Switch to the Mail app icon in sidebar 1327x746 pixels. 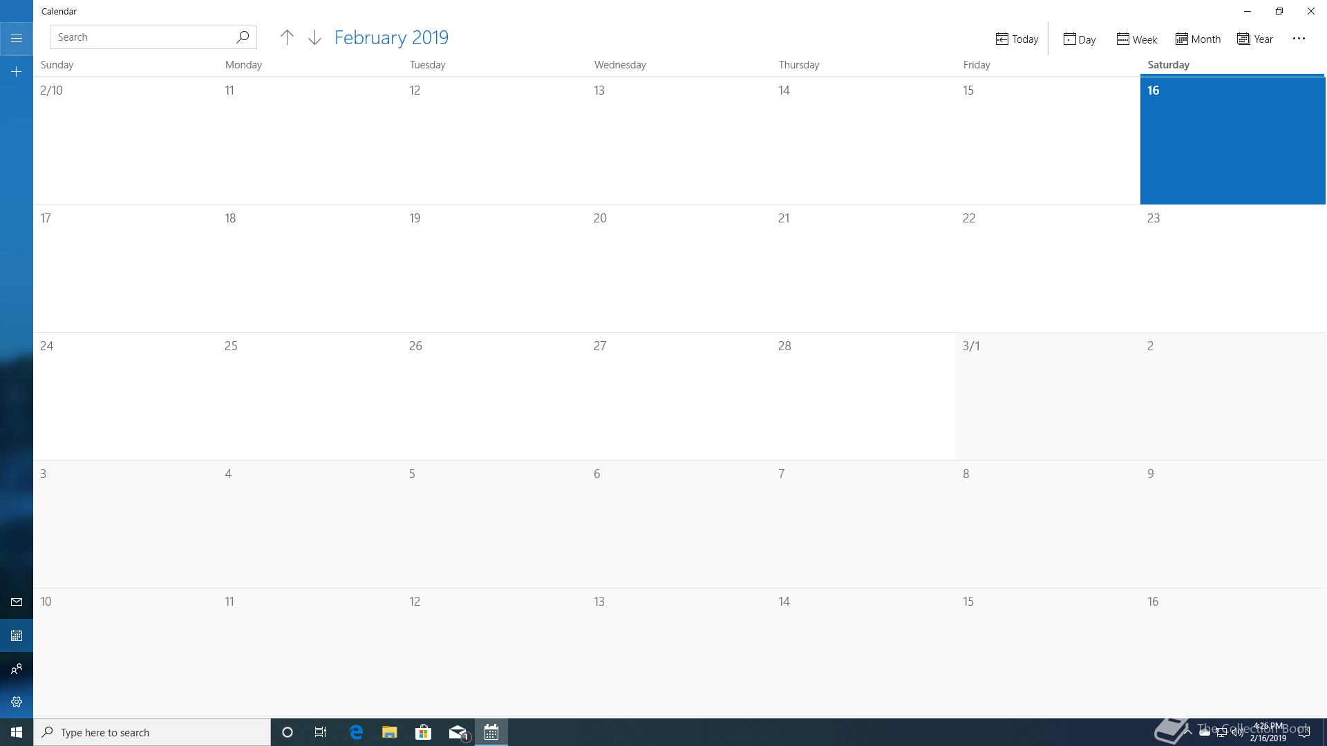(x=17, y=602)
